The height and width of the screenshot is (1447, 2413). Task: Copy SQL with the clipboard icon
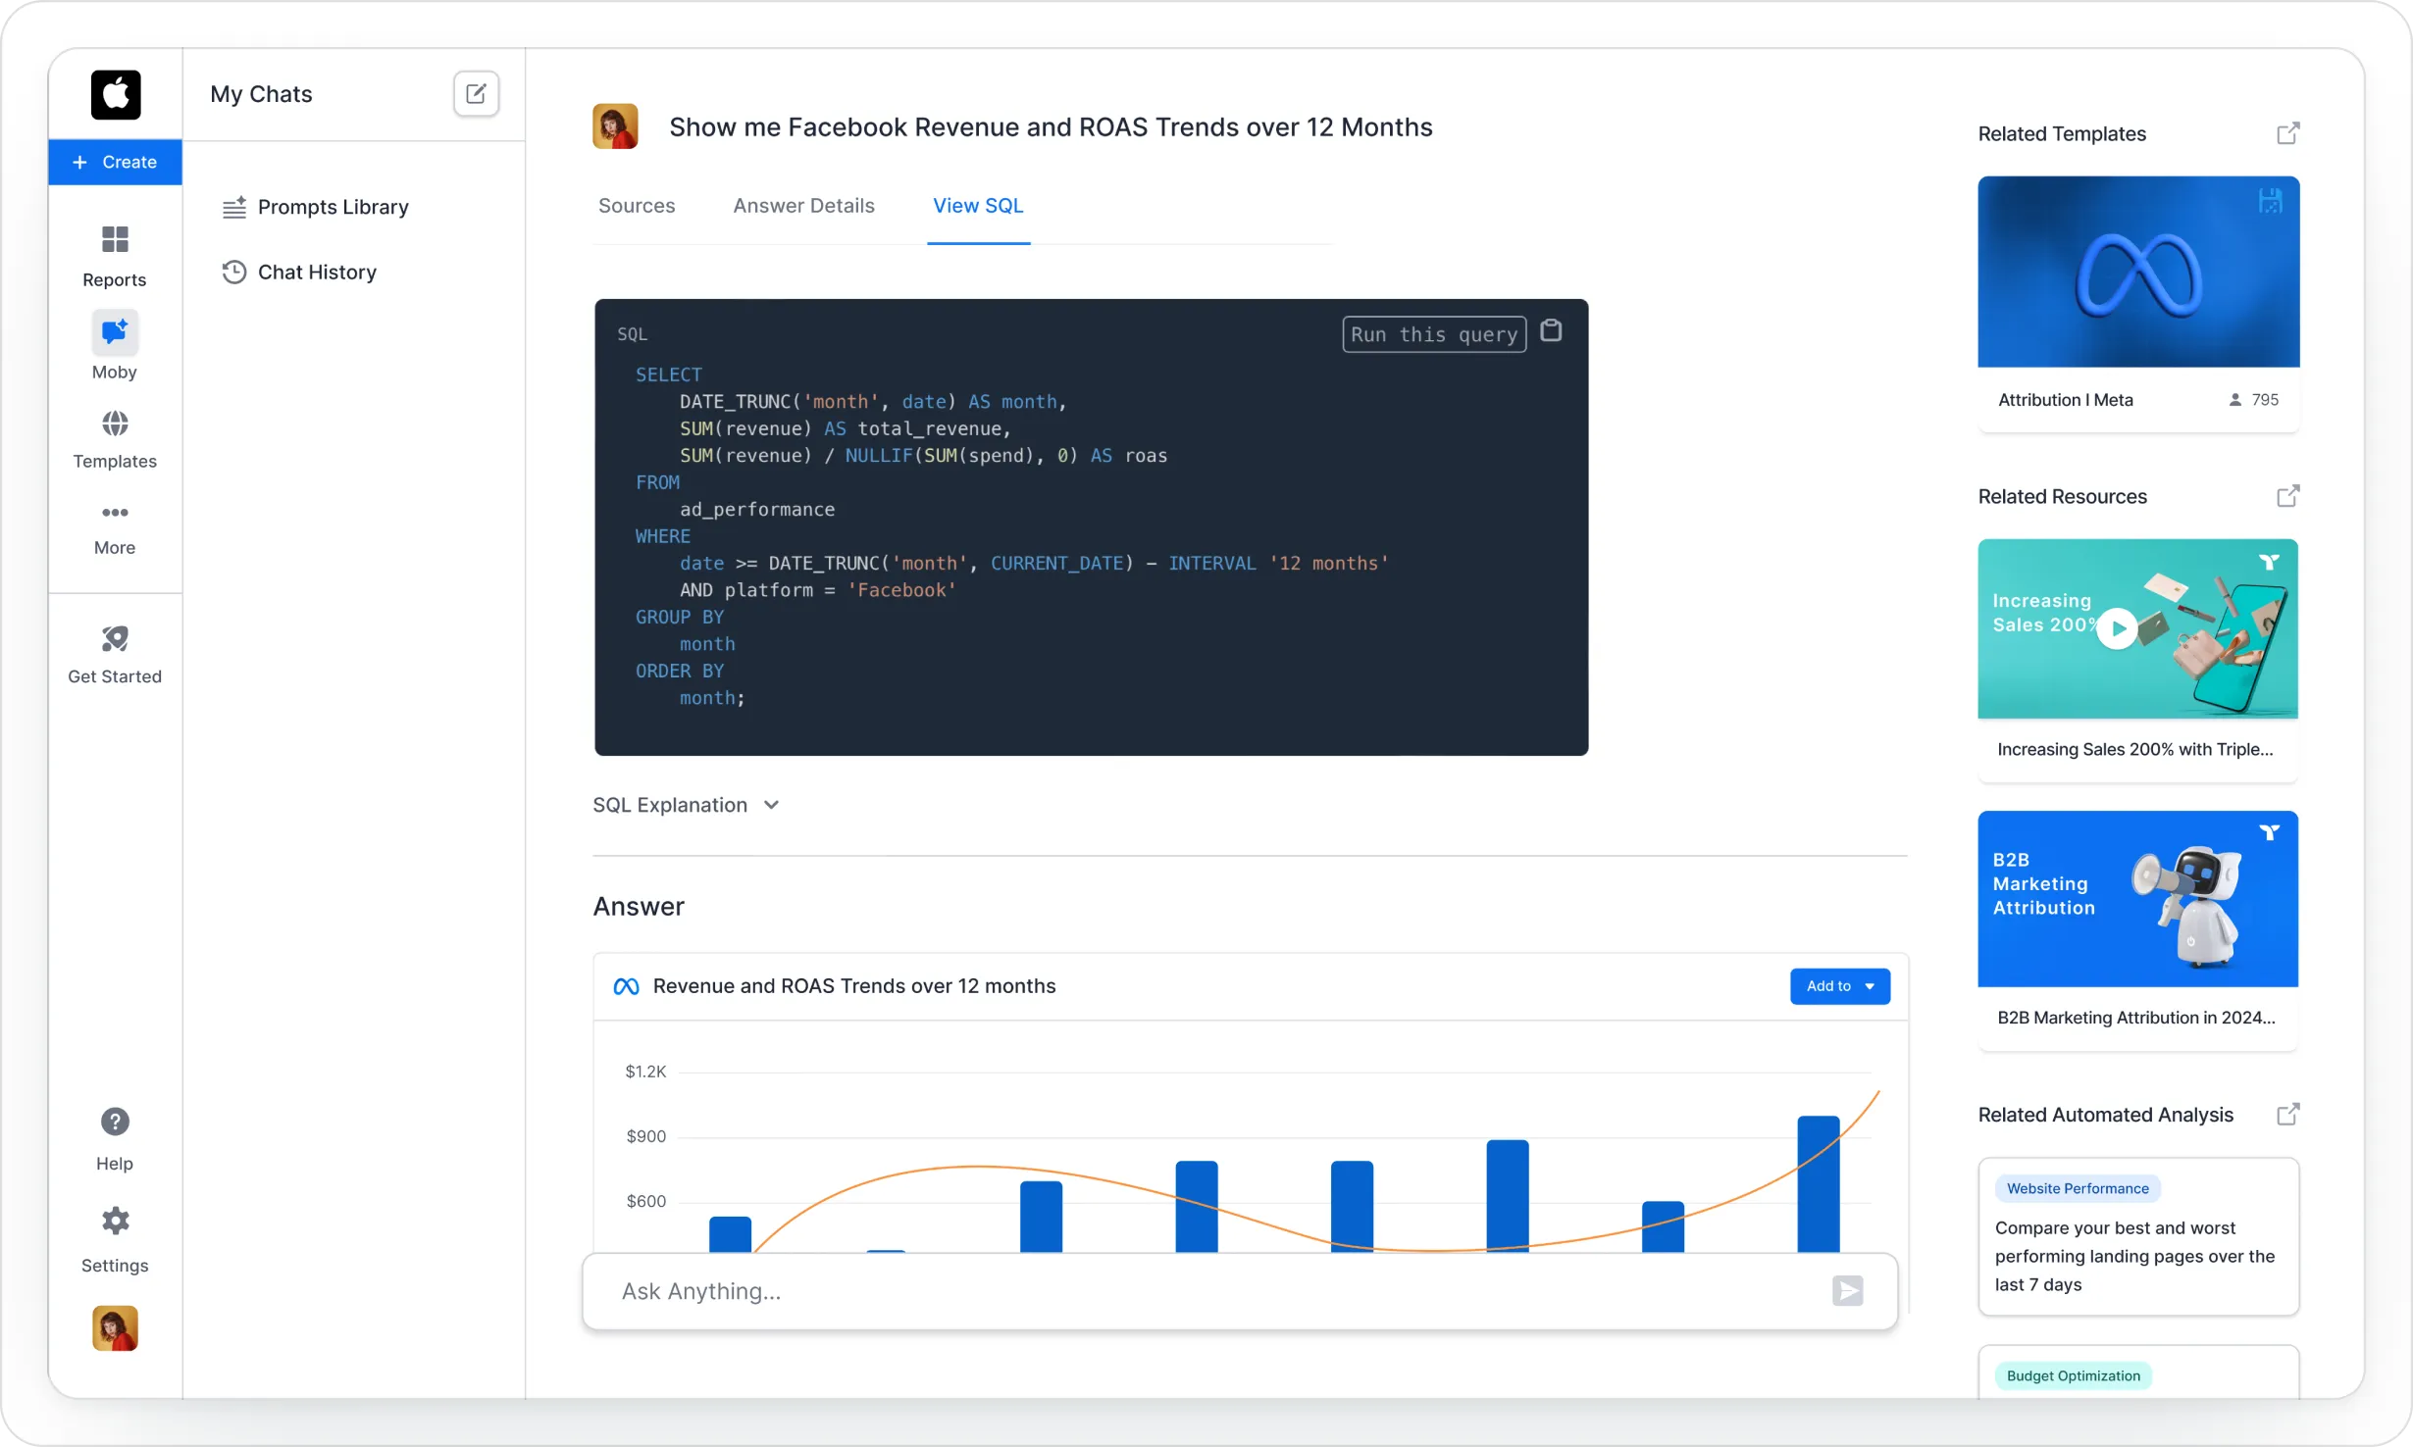(1551, 331)
